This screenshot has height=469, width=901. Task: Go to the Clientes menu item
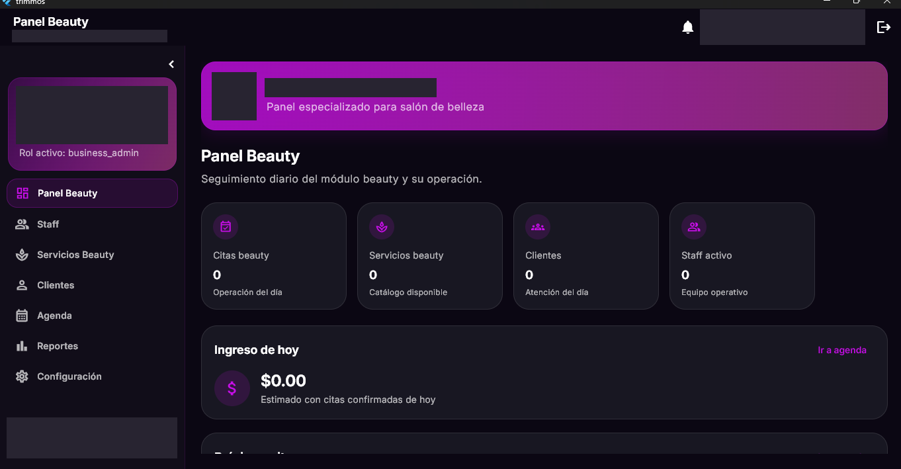coord(92,285)
